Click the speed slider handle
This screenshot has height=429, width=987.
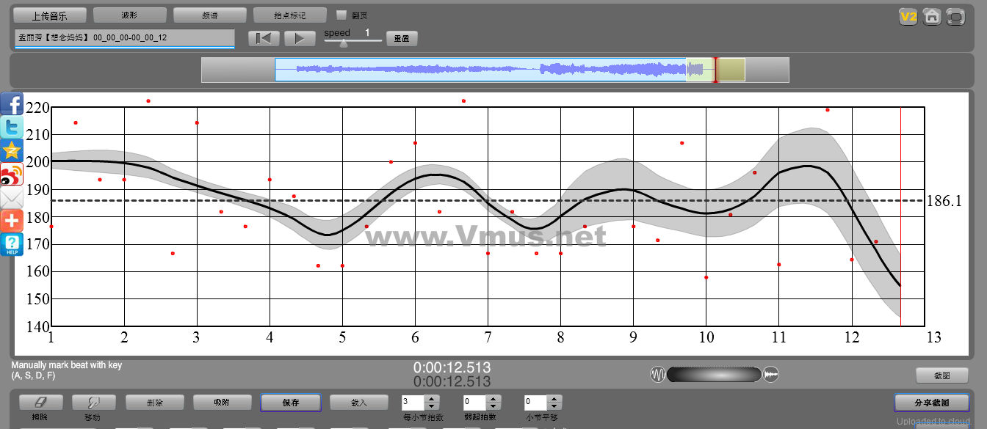[343, 43]
